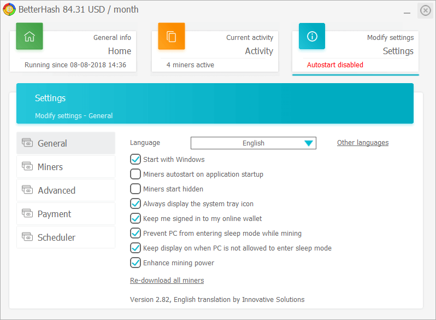Toggle Keep me signed in to online wallet
The image size is (436, 320).
point(135,218)
